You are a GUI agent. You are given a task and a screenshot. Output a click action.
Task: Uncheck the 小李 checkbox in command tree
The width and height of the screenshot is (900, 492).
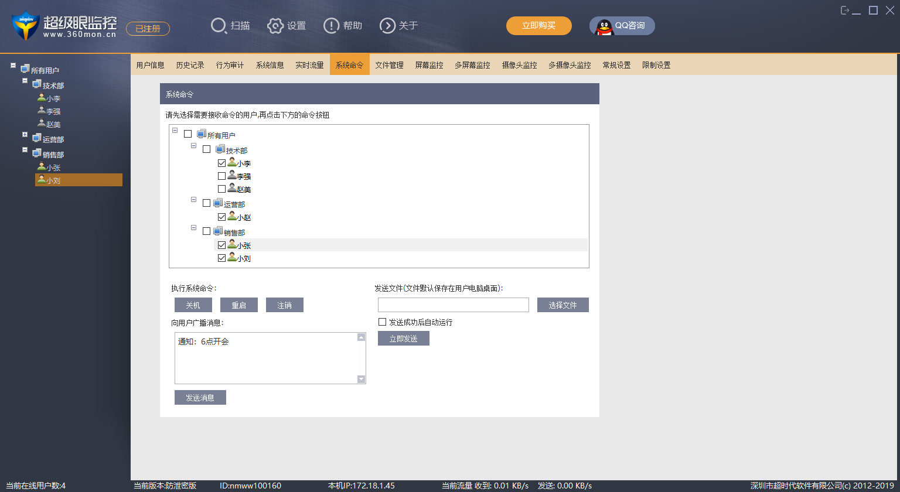pos(221,163)
